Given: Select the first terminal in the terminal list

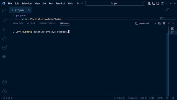Looking at the screenshot, I should pos(173,28).
